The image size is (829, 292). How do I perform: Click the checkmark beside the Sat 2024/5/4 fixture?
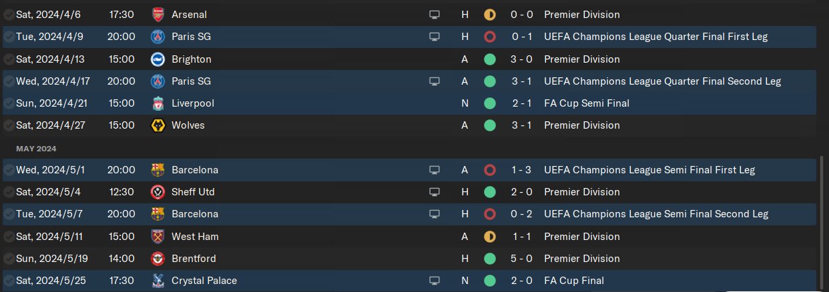point(9,192)
